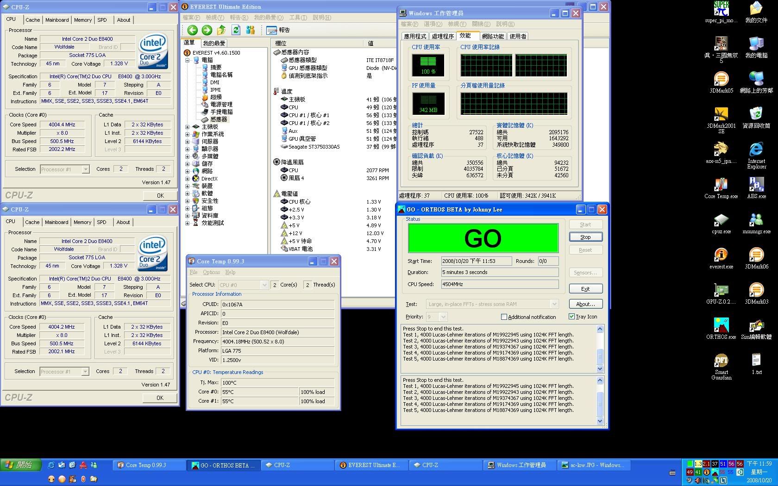Image resolution: width=778 pixels, height=486 pixels.
Task: Open 3DMark06 desktop icon
Action: pos(756,258)
